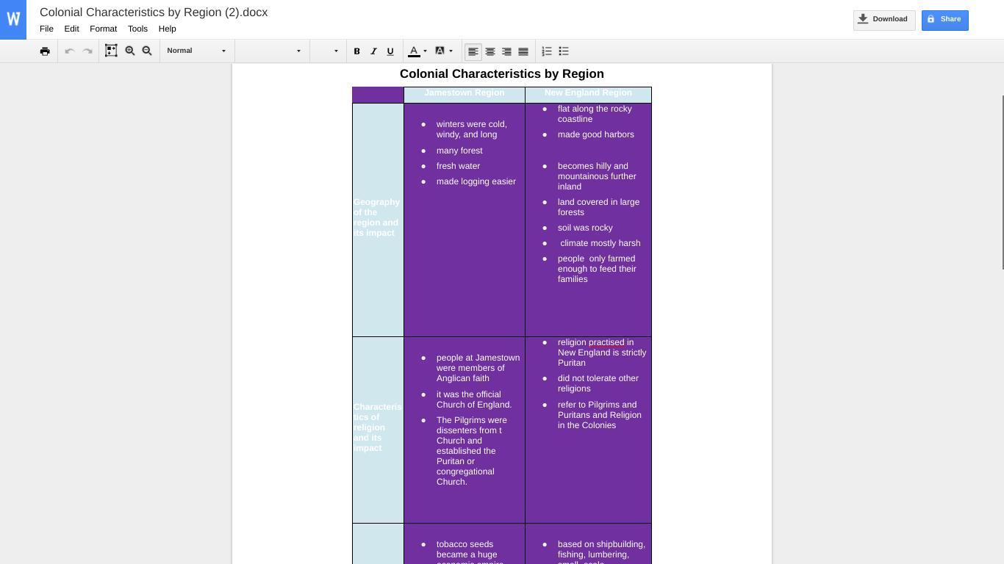The width and height of the screenshot is (1004, 564).
Task: Pick the text color A button
Action: point(414,51)
